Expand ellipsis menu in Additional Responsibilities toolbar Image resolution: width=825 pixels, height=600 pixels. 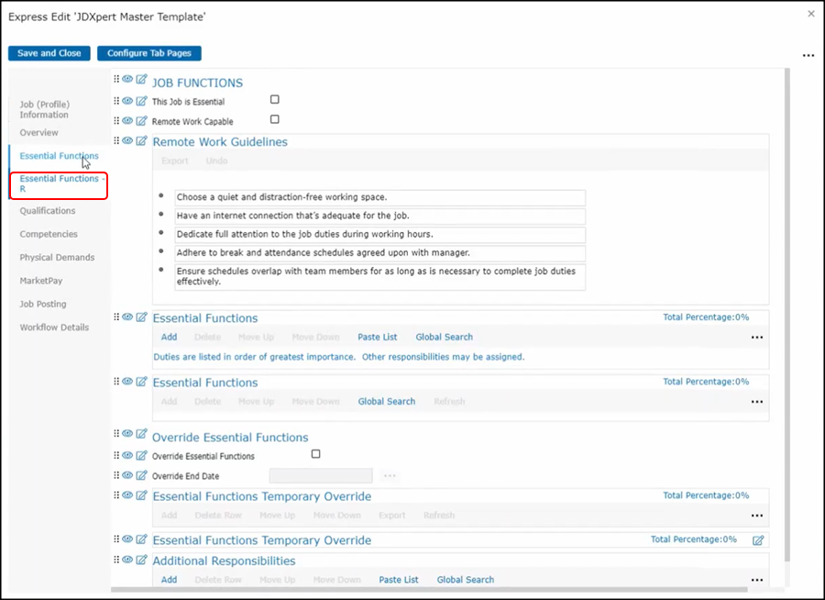click(756, 580)
